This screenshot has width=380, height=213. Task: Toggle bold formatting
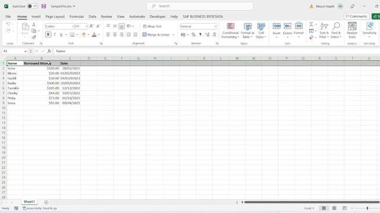pyautogui.click(x=48, y=34)
